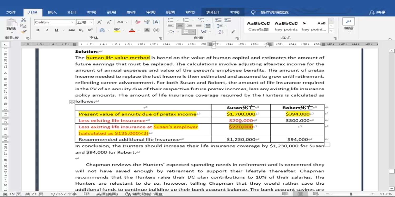Viewport: 395px width, 197px height.
Task: Toggle Italic formatting
Action: point(47,30)
